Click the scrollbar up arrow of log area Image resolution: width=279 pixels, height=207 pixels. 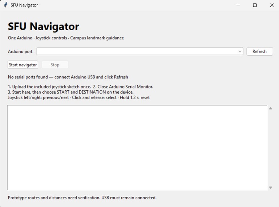click(270, 108)
